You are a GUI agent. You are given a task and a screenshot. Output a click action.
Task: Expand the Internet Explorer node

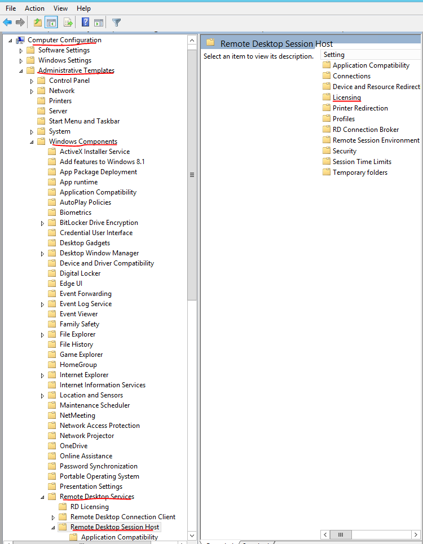(x=42, y=375)
